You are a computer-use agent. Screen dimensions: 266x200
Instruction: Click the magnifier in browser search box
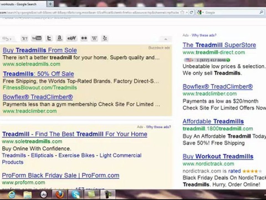coord(261,12)
